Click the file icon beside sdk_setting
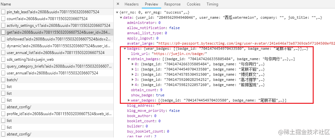335x140 pixels. pyautogui.click(x=3, y=59)
